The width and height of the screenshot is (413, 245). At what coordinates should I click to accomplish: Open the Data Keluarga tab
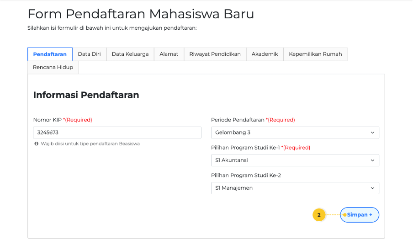coord(130,54)
